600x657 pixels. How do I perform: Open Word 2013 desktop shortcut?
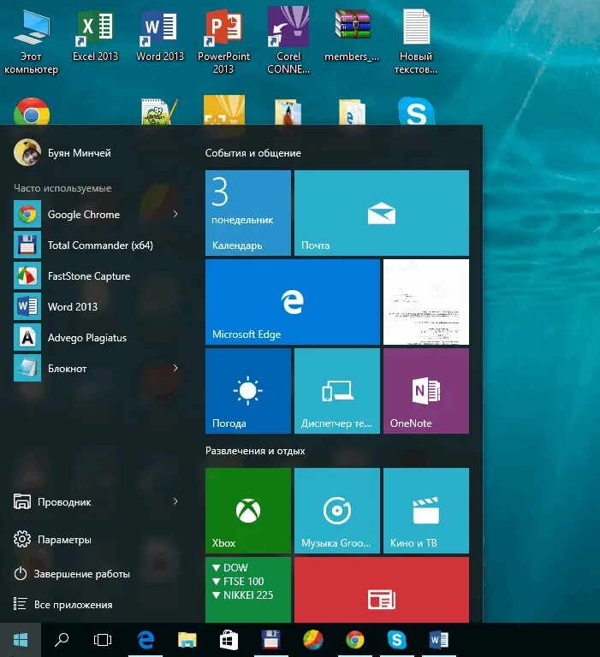pyautogui.click(x=160, y=36)
